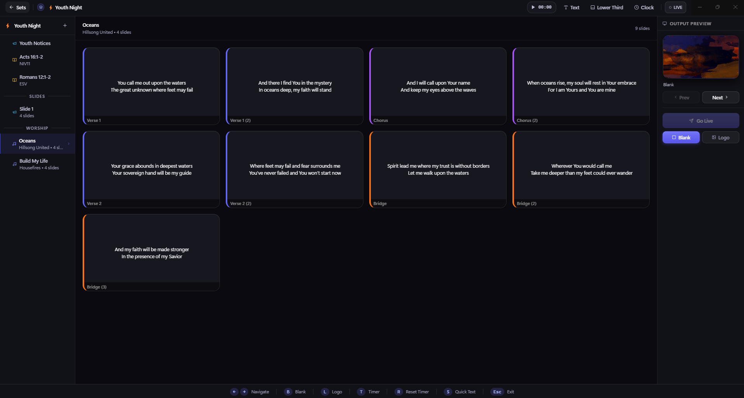The image size is (744, 398).
Task: Toggle the LIVE output switch
Action: [675, 7]
